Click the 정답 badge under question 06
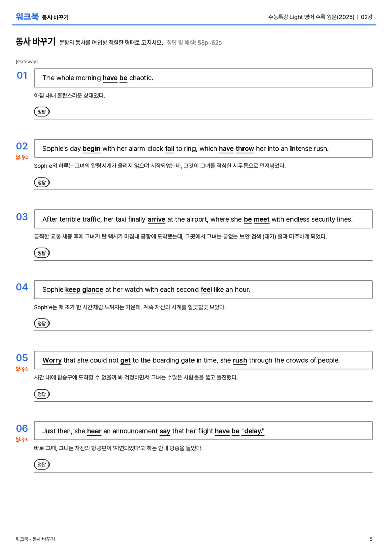The width and height of the screenshot is (388, 550). (41, 464)
